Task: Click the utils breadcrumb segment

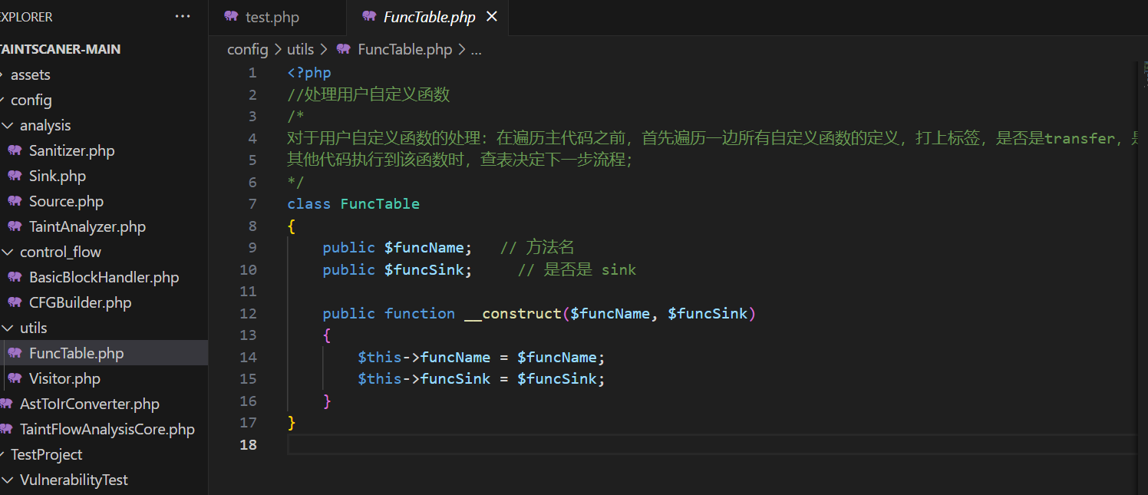Action: coord(300,49)
